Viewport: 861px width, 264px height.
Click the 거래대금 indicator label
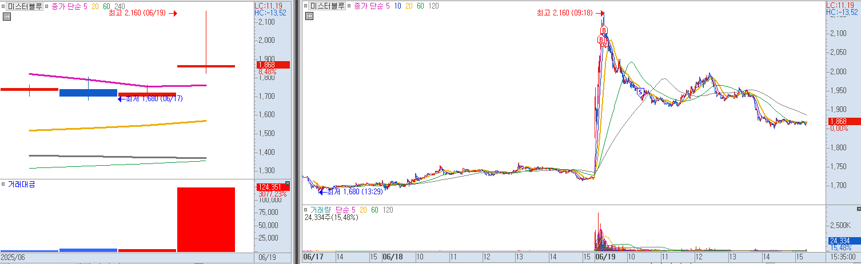click(x=21, y=184)
